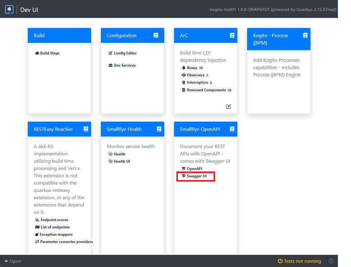351x267 pixels.
Task: Open Kogito Process card guide book icon
Action: (x=305, y=35)
